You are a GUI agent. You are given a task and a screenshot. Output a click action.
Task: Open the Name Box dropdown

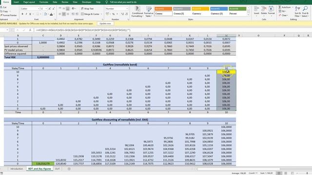click(7, 30)
